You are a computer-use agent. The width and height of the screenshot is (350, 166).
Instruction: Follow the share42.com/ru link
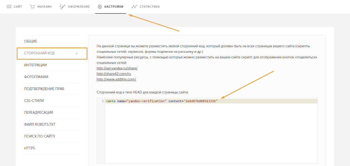coord(114,74)
